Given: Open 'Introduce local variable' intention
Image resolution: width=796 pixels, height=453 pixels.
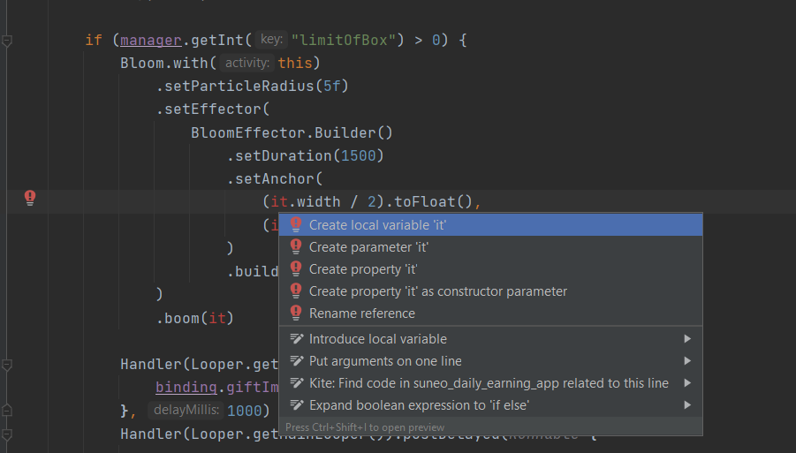Looking at the screenshot, I should [x=490, y=339].
